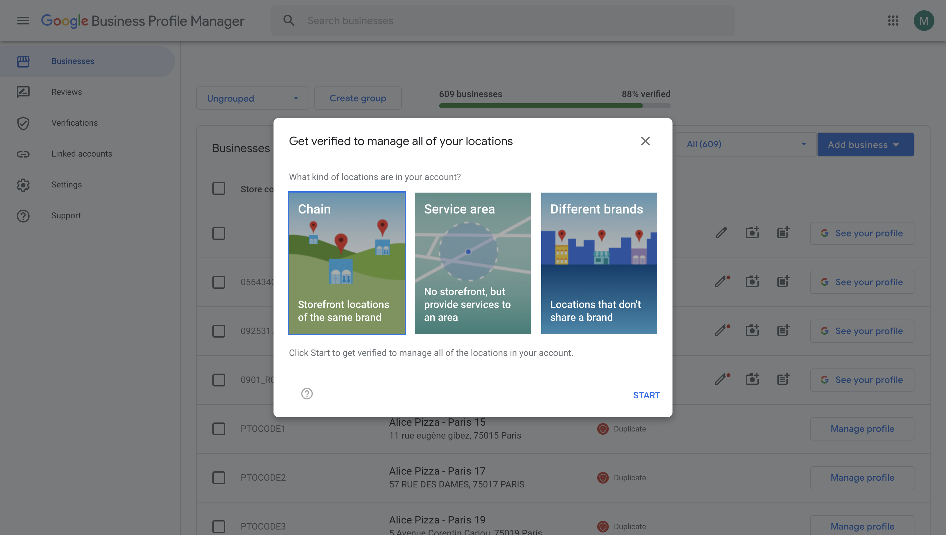Click the Alice Pizza - Paris 17 name
946x535 pixels.
tap(437, 471)
